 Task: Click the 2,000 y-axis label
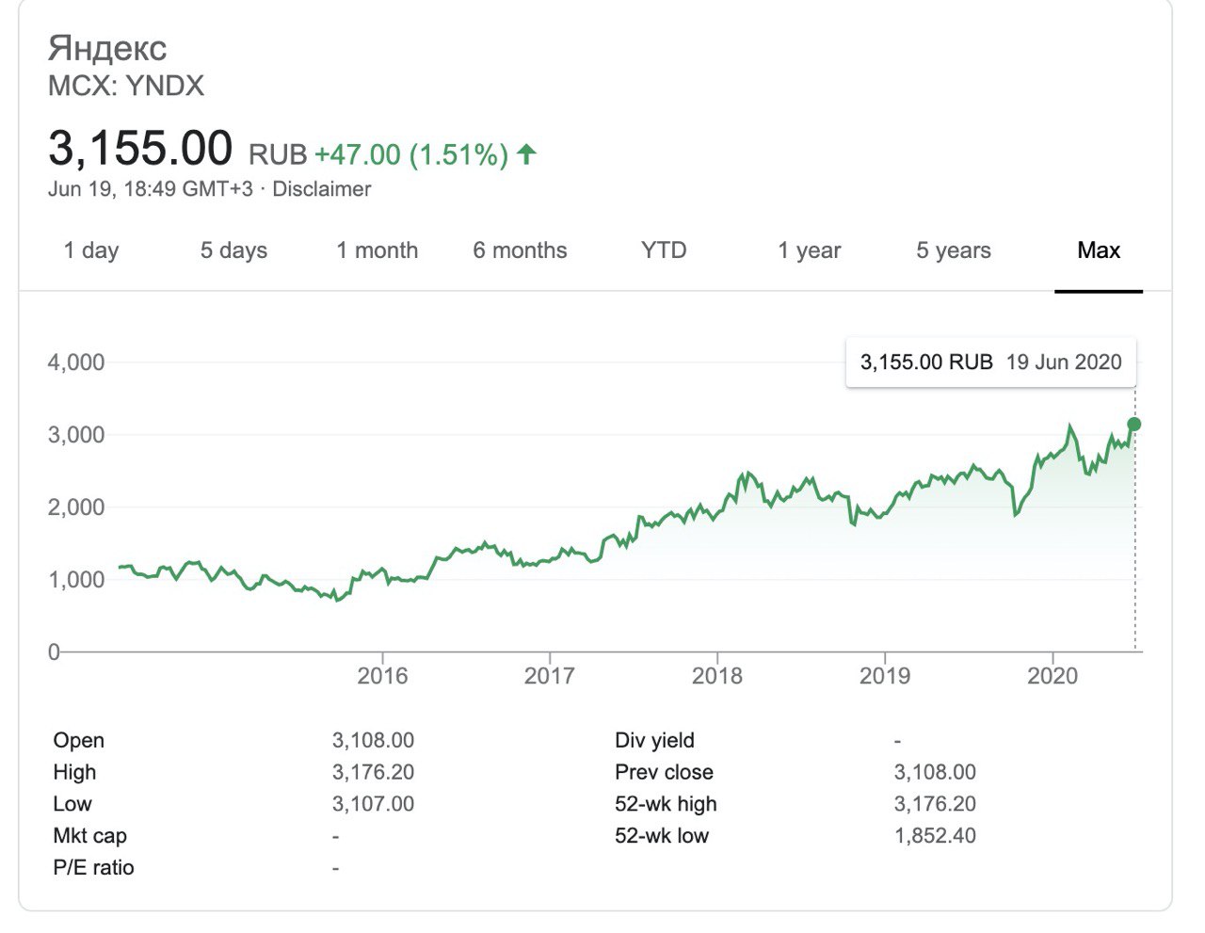point(76,507)
